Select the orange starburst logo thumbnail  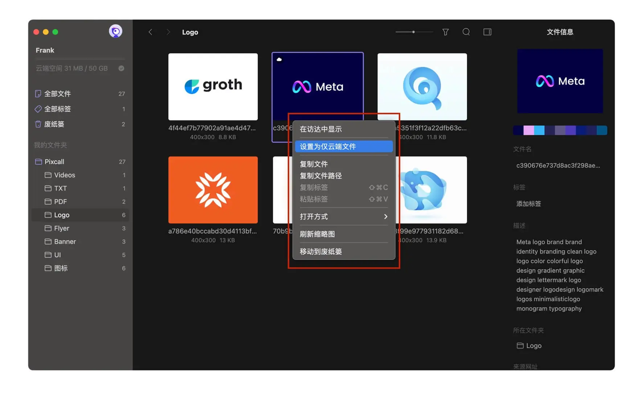pyautogui.click(x=213, y=190)
